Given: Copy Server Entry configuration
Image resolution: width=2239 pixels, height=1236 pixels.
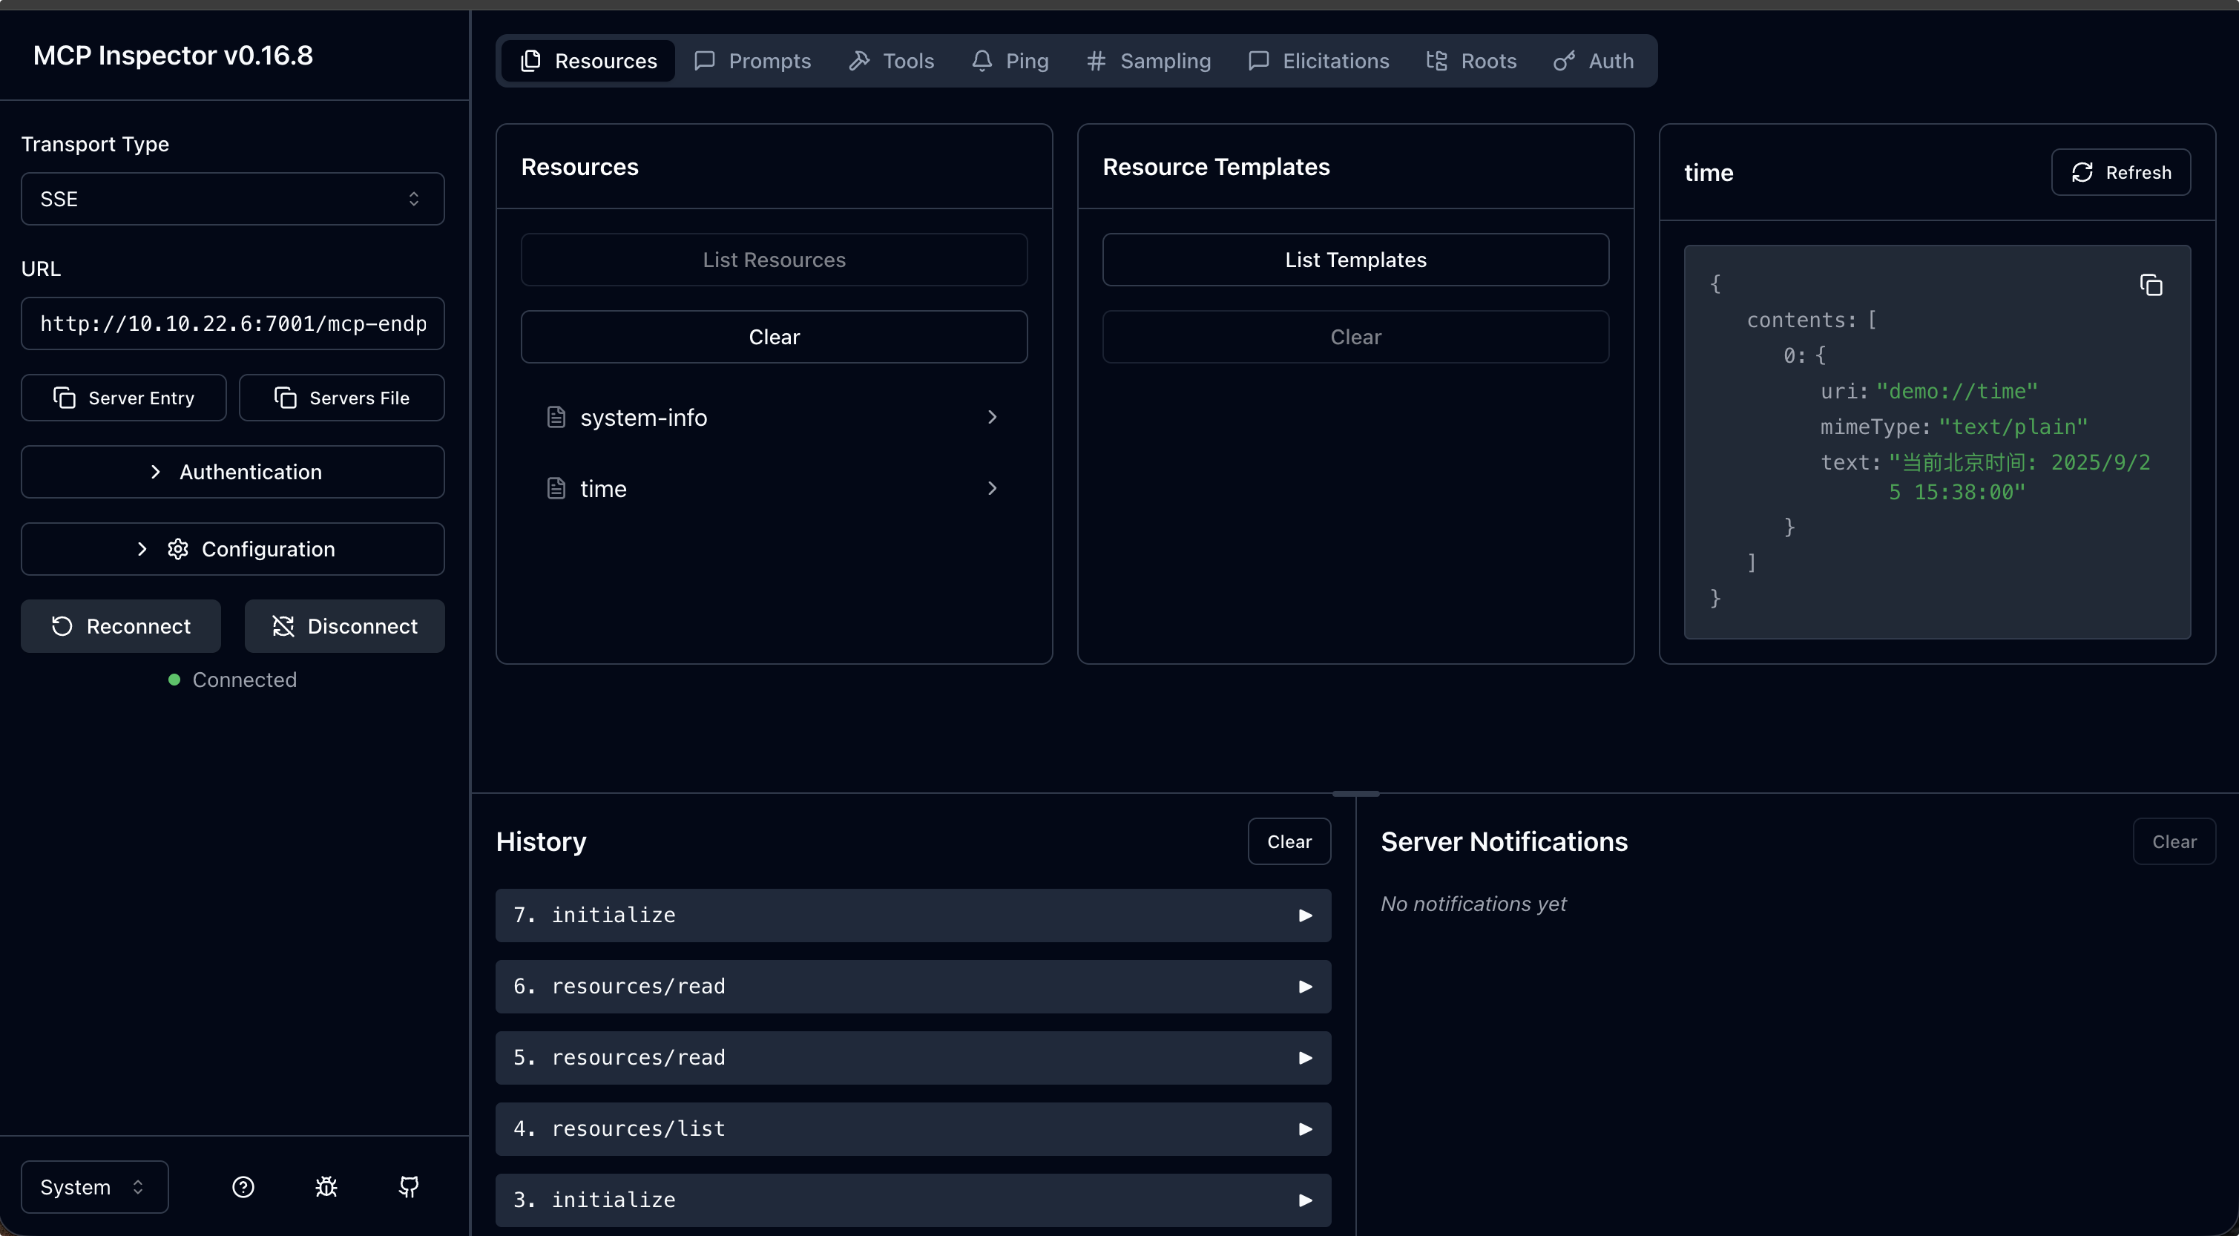Looking at the screenshot, I should tap(123, 398).
